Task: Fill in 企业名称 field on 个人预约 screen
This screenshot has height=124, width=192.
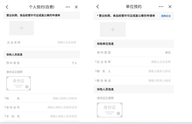Action: tap(42, 42)
